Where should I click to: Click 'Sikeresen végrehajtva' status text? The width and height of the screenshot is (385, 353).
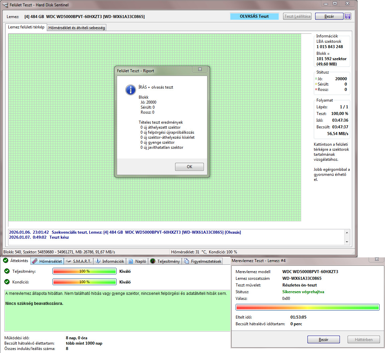303,291
